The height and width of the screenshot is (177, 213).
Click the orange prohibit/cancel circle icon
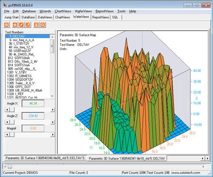(x=43, y=25)
